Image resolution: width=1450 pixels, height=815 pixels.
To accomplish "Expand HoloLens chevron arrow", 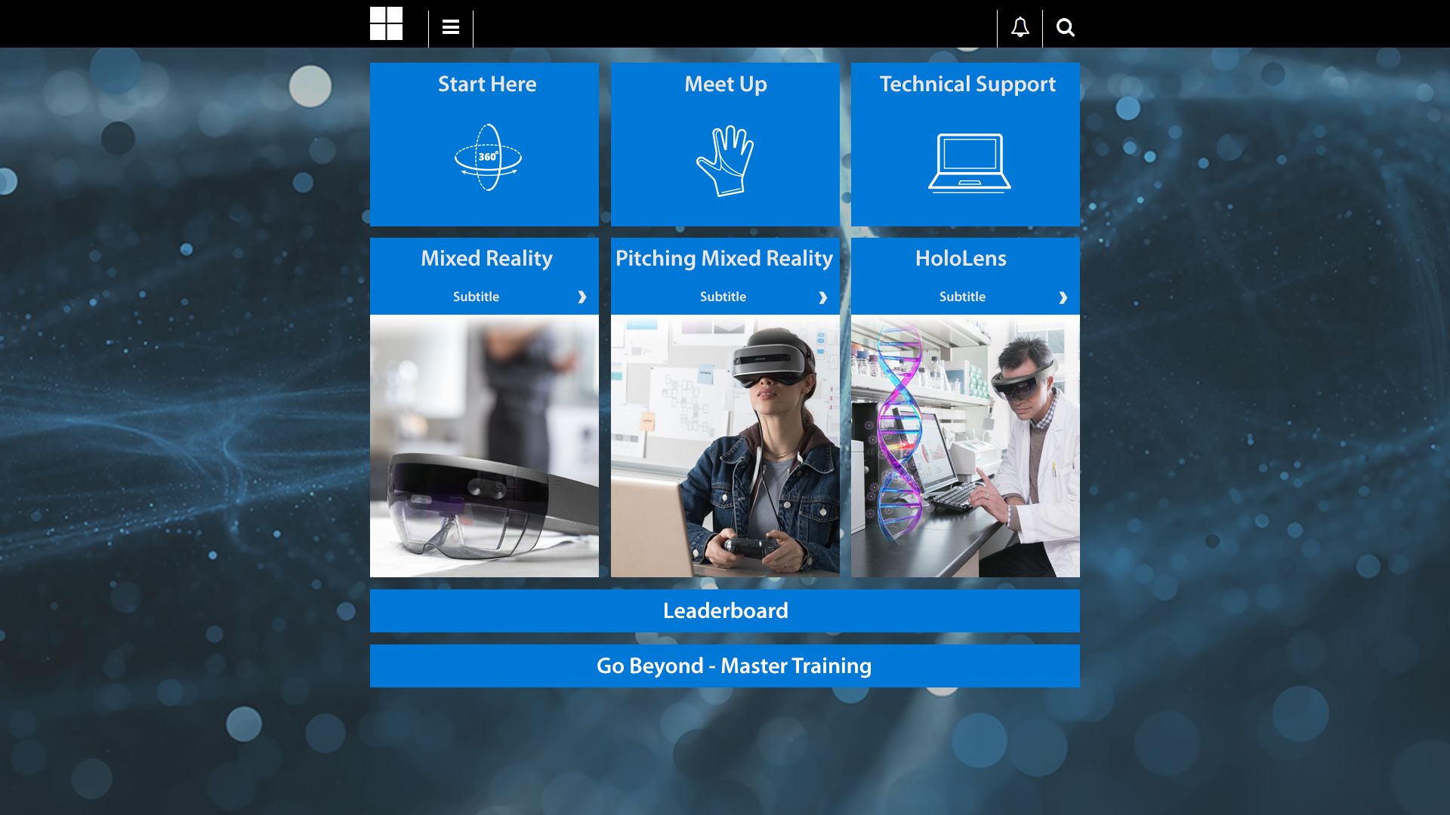I will [x=1063, y=298].
